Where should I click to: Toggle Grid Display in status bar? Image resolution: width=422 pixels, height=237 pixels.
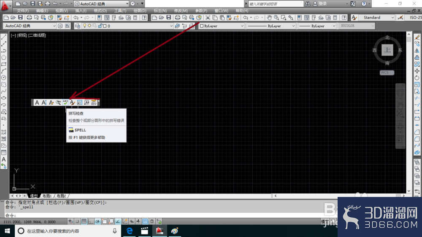[84, 221]
